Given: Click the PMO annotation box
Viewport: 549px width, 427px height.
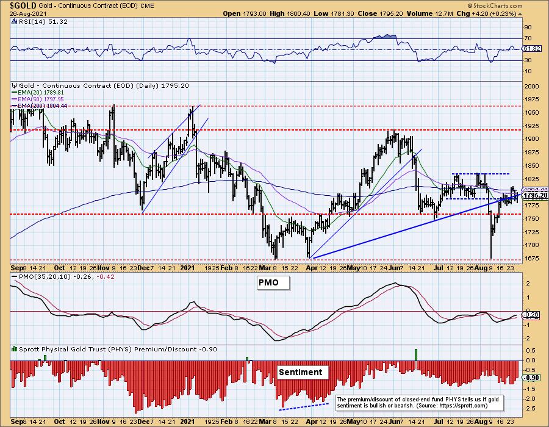Looking at the screenshot, I should click(x=273, y=282).
